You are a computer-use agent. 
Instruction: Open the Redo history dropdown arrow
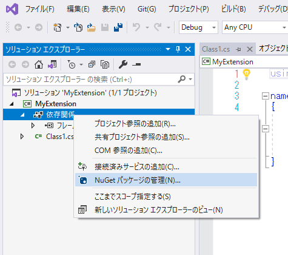(169, 27)
